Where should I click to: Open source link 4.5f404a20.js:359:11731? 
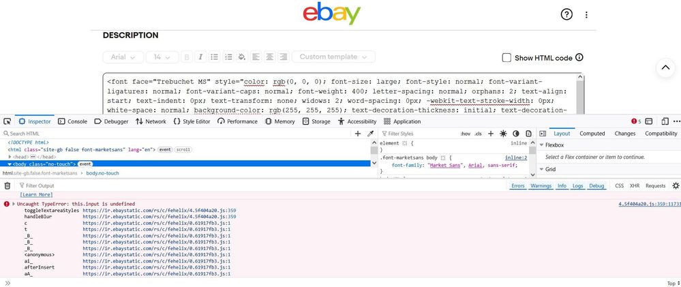point(649,204)
